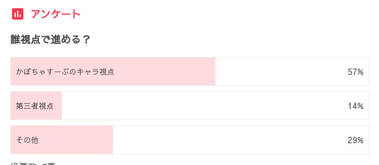Click the question 誰視点で進める？

[x=51, y=39]
